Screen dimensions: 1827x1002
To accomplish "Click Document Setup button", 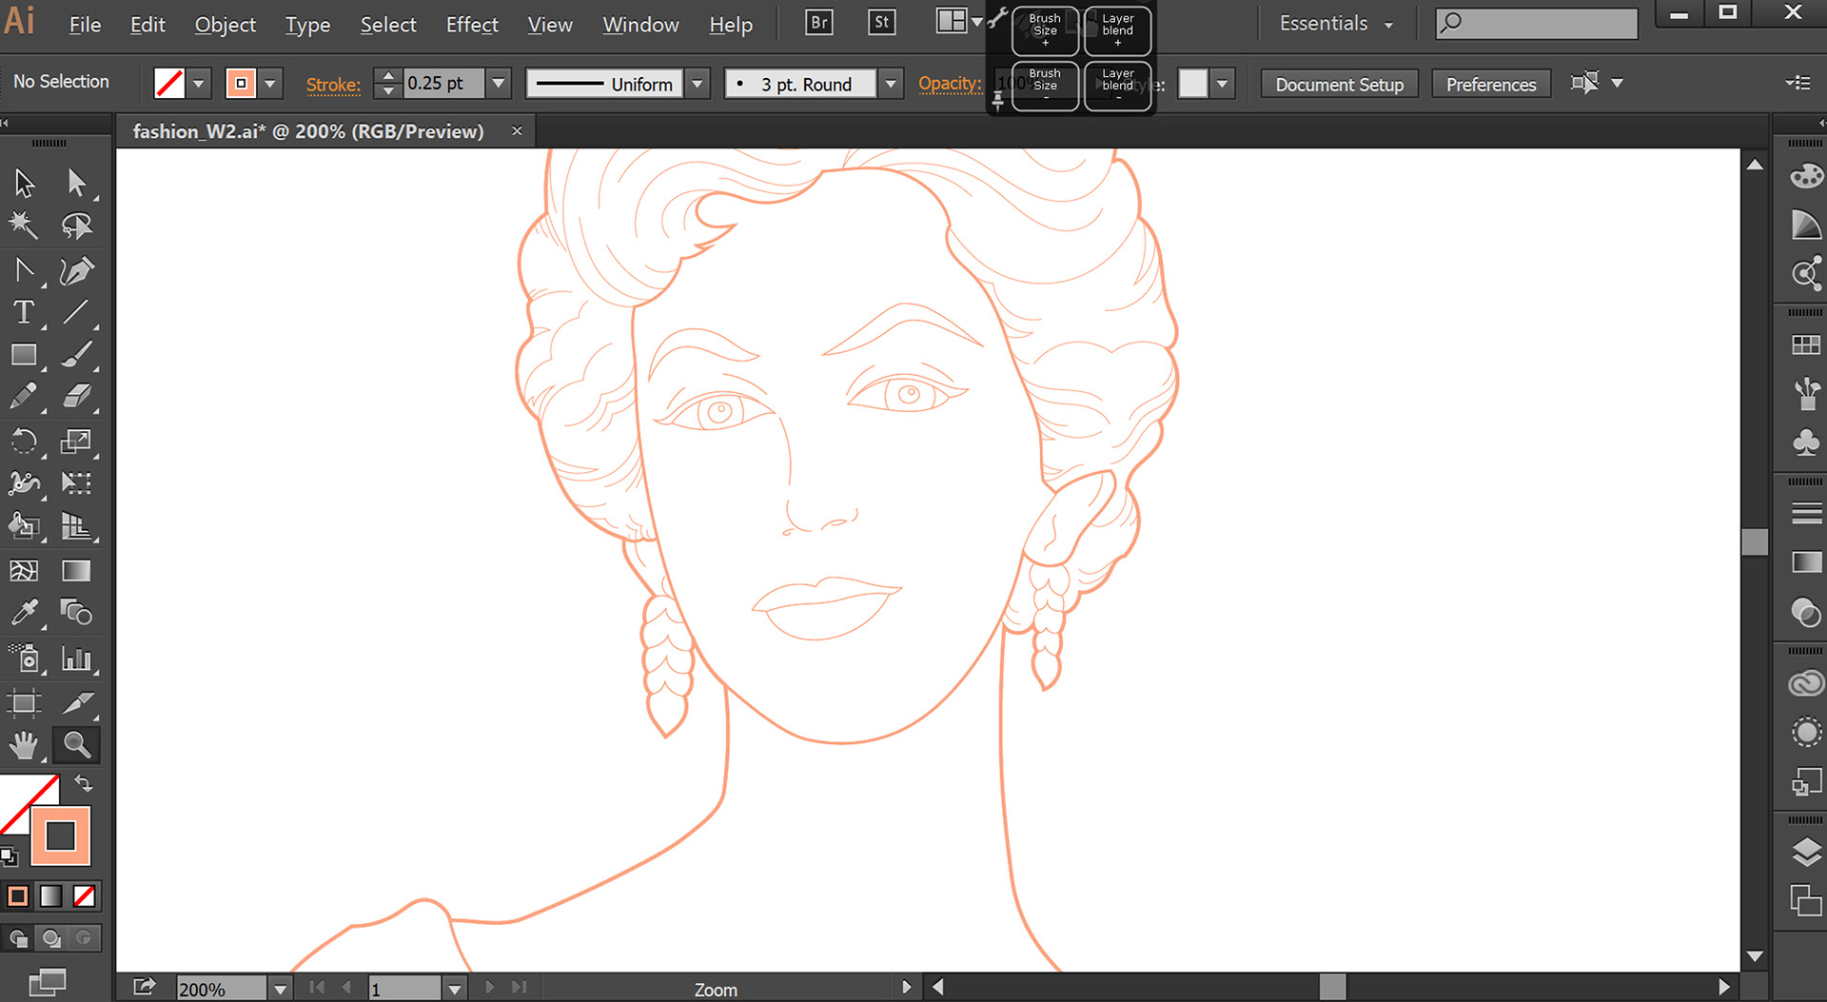I will pos(1339,84).
